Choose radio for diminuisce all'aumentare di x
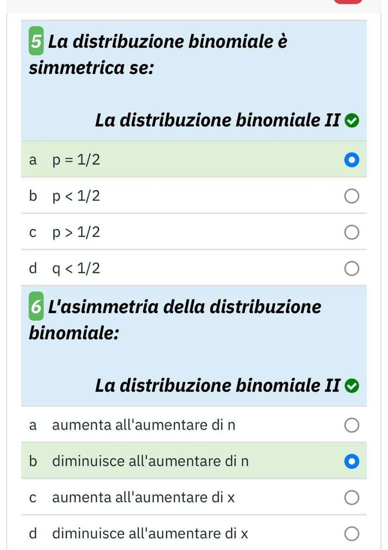Viewport: 388px width, 550px height. tap(352, 534)
